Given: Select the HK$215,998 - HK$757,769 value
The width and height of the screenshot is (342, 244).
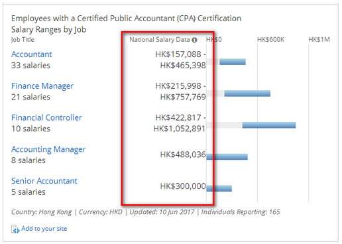Looking at the screenshot, I should 180,91.
